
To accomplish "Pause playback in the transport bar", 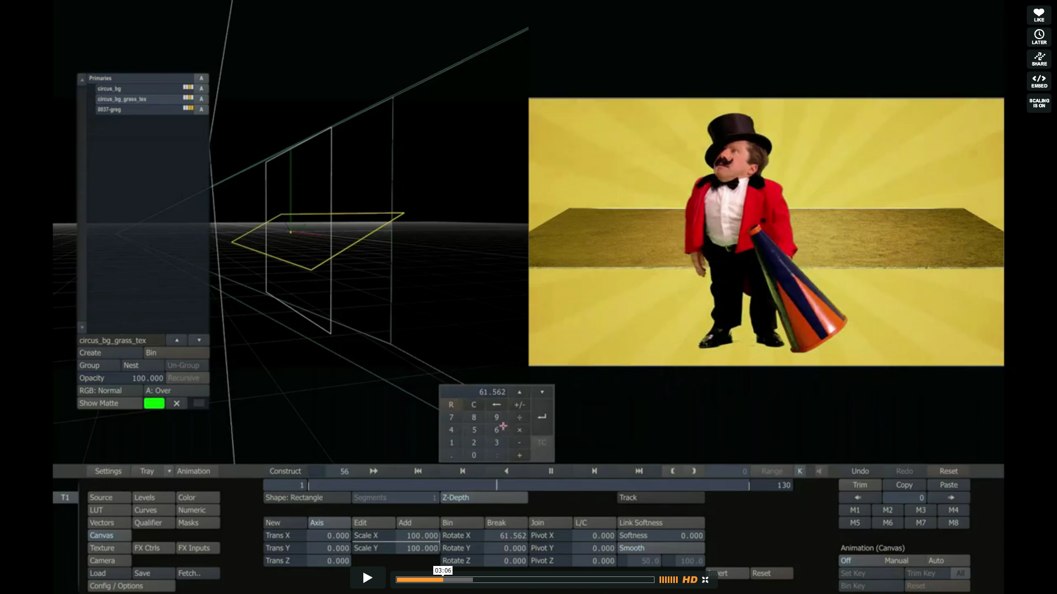I will (x=551, y=471).
